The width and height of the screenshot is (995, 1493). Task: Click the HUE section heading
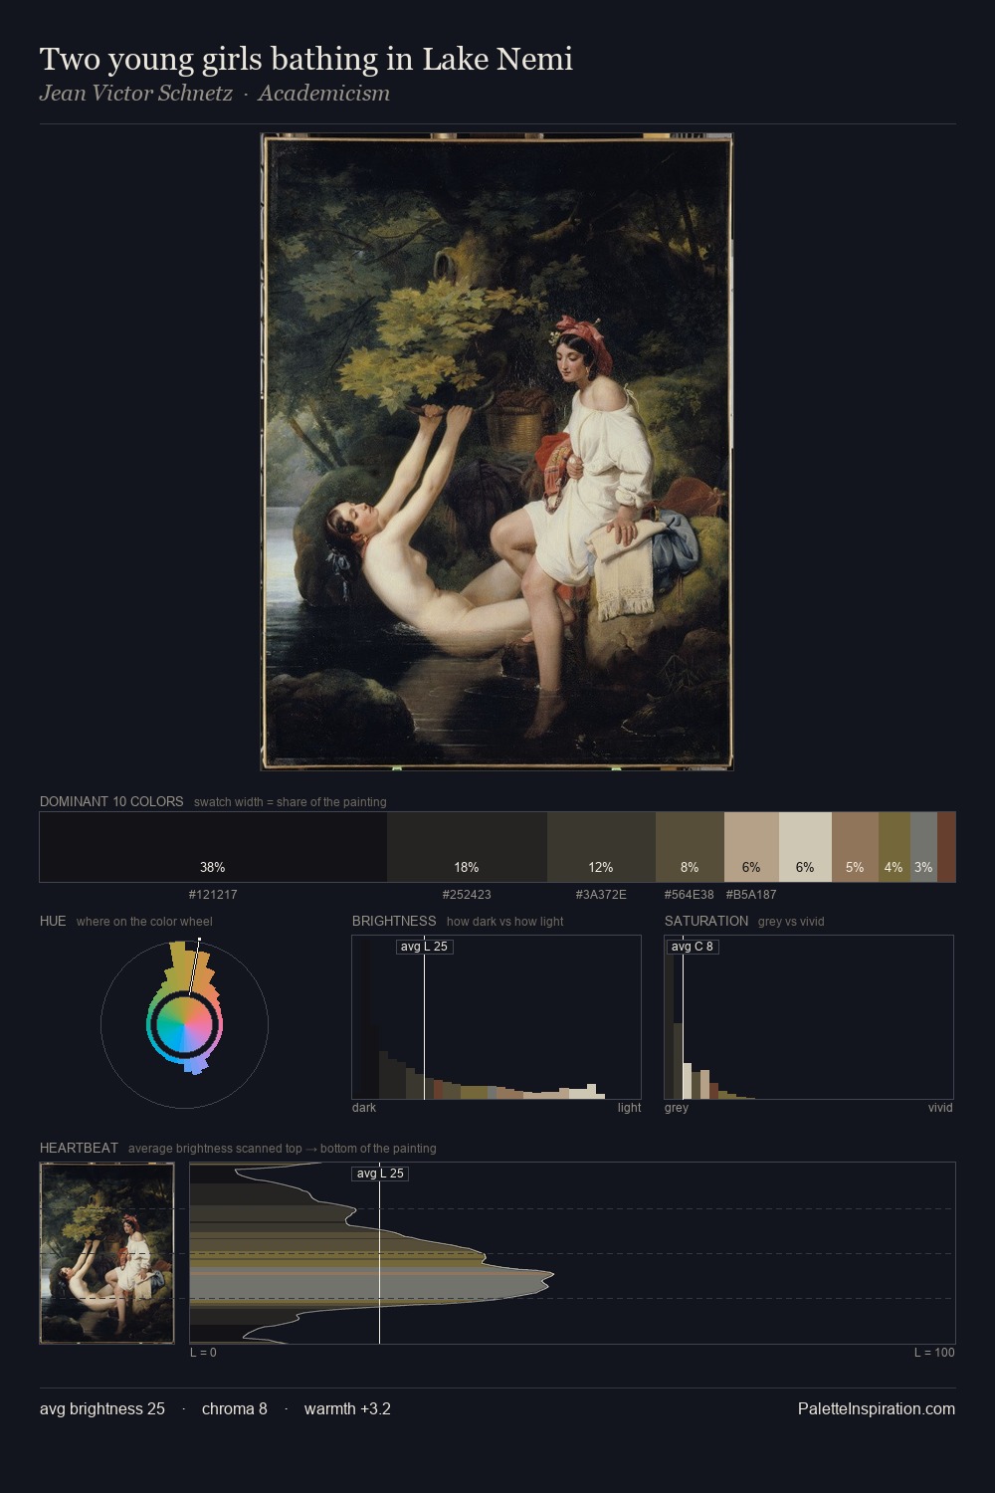tap(53, 921)
